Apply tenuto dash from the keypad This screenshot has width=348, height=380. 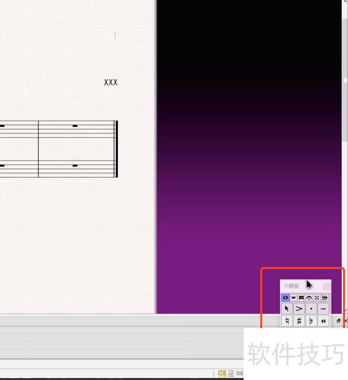pos(323,309)
